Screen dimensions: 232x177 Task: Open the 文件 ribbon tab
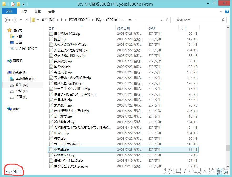click(x=9, y=11)
